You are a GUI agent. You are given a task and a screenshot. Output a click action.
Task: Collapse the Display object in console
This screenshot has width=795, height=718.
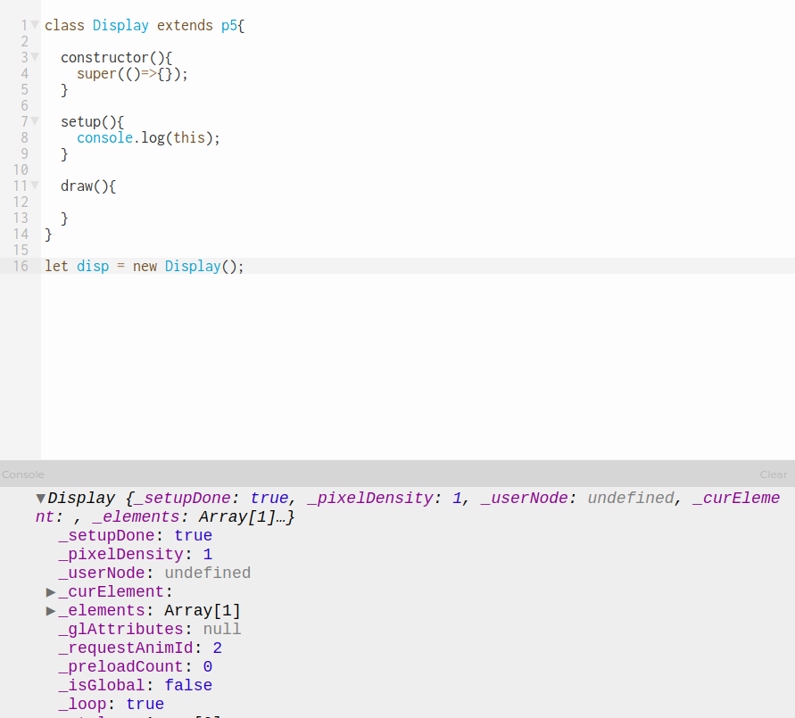(x=41, y=499)
